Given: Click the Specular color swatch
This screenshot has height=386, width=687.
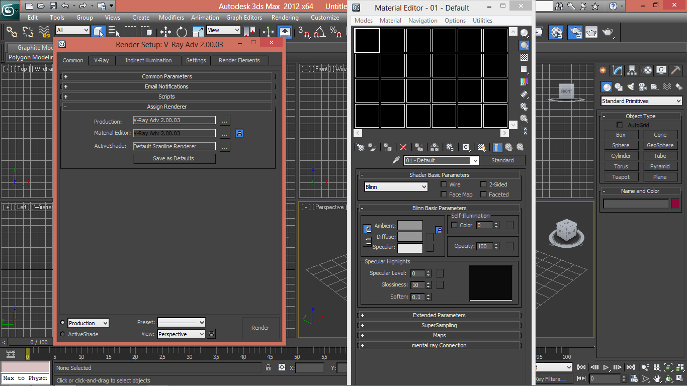Looking at the screenshot, I should [x=410, y=247].
